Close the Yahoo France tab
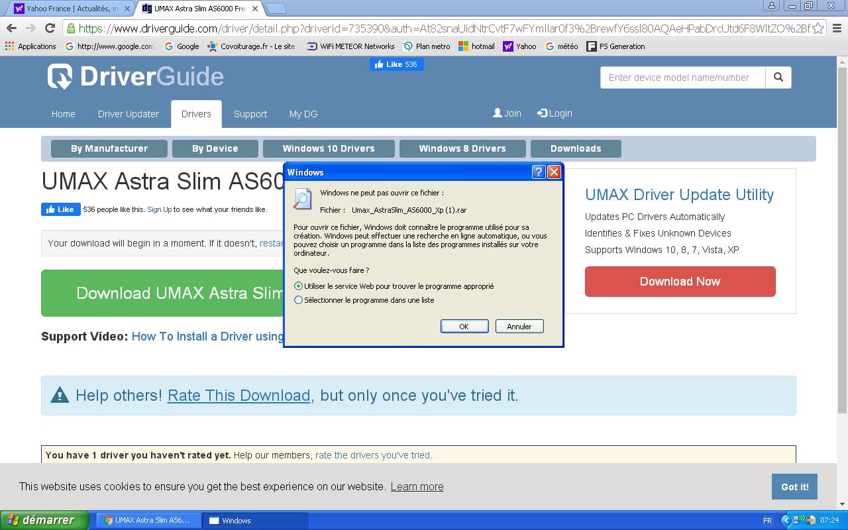Screen dimensions: 848x530 coord(127,9)
